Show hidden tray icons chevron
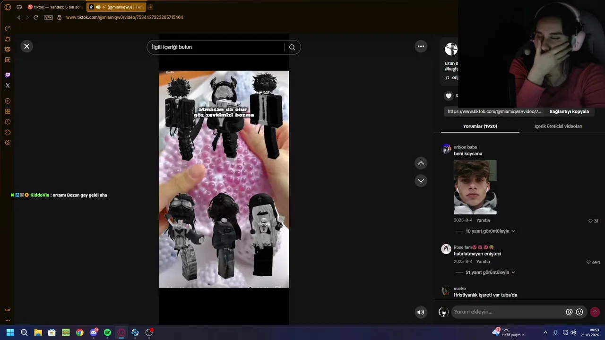 pos(545,332)
